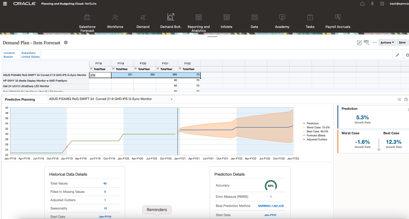Image resolution: width=409 pixels, height=219 pixels.
Task: Click the 93% accuracy gauge
Action: pyautogui.click(x=271, y=186)
